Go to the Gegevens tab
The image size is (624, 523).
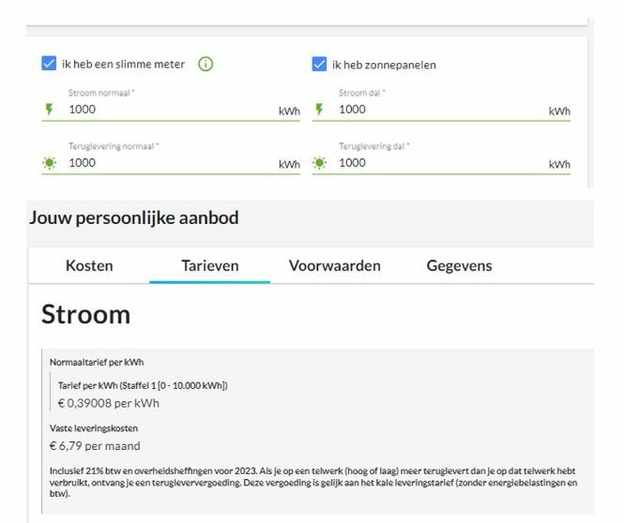click(460, 266)
